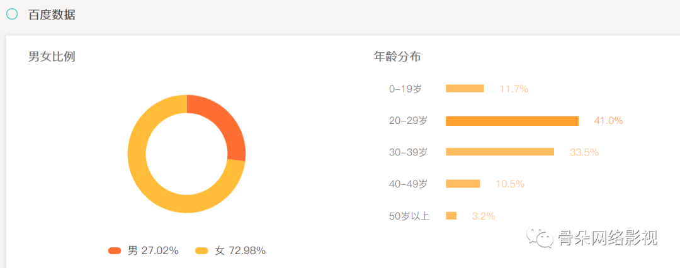Click the 百度数据 section heading
Screen dimensions: 680x268
point(52,14)
